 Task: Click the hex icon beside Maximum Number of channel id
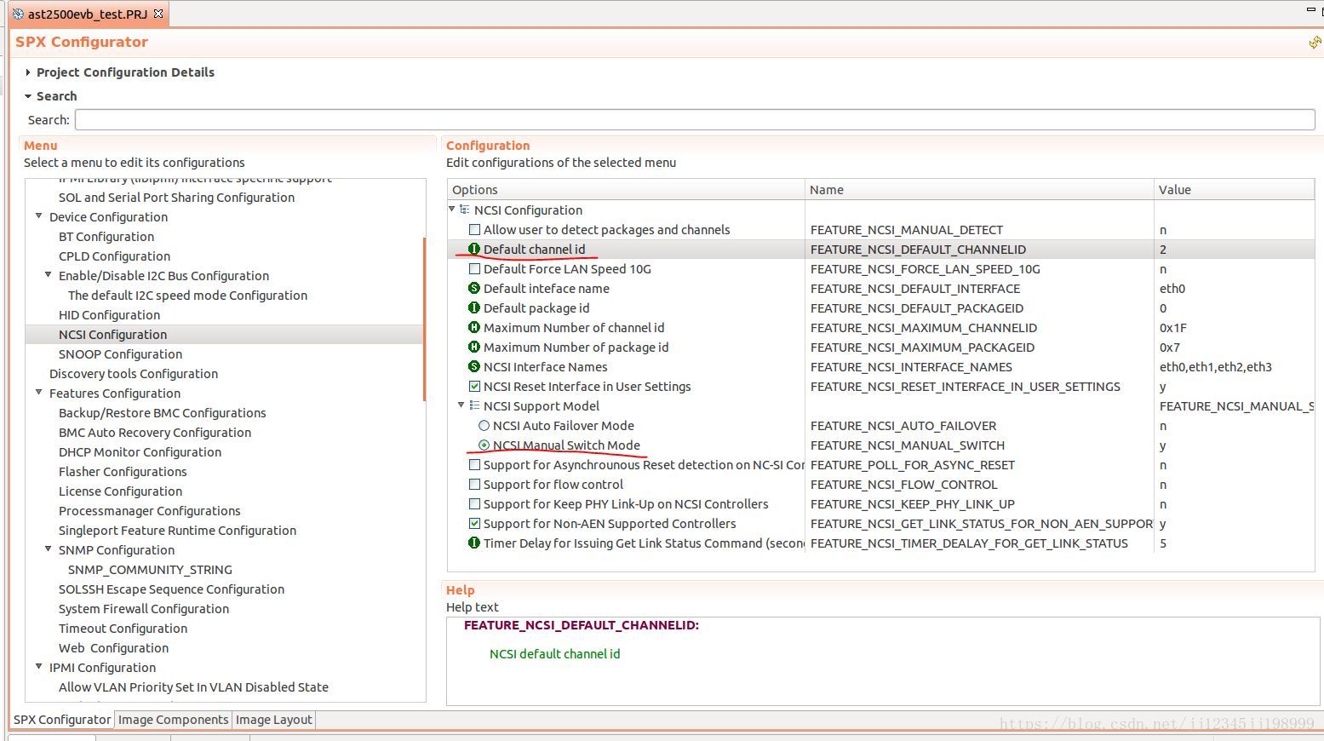pos(474,328)
